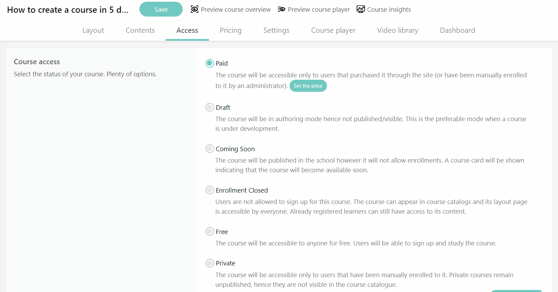Click the Preview course overview icon

pyautogui.click(x=194, y=9)
